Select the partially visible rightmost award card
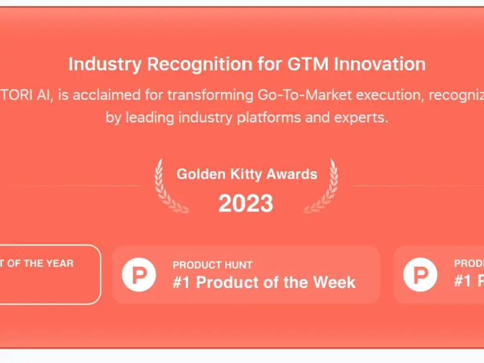The height and width of the screenshot is (363, 484). point(439,275)
